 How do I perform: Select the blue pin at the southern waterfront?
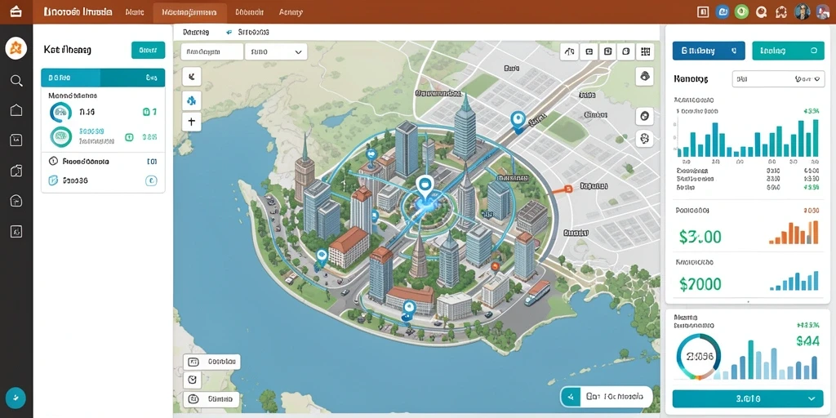click(408, 309)
